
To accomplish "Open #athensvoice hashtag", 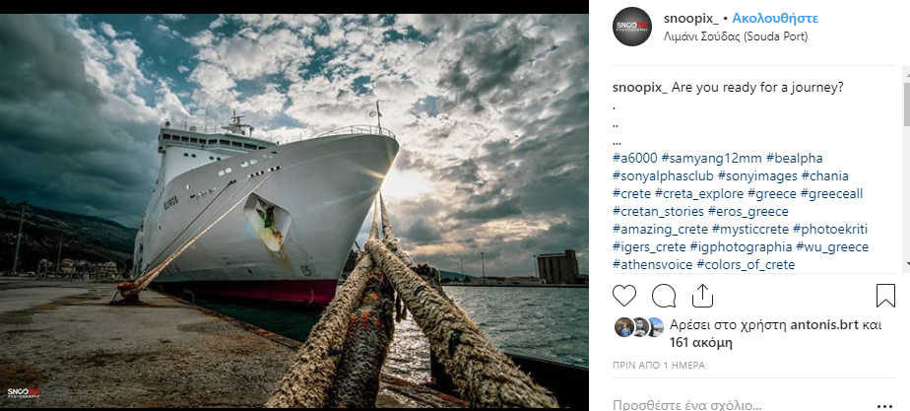I will (653, 265).
